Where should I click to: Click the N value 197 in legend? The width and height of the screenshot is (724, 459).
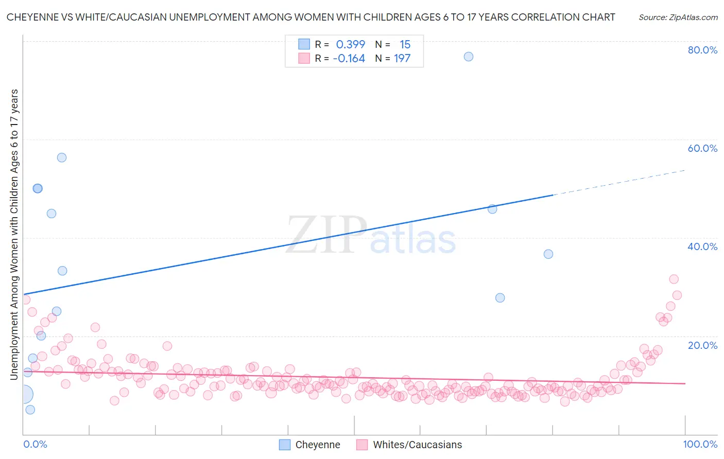[402, 58]
